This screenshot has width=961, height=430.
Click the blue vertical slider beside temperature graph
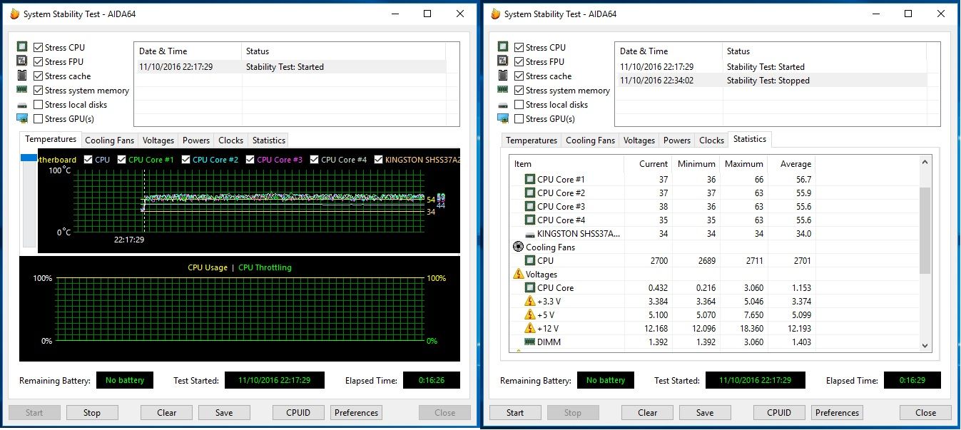[x=29, y=158]
